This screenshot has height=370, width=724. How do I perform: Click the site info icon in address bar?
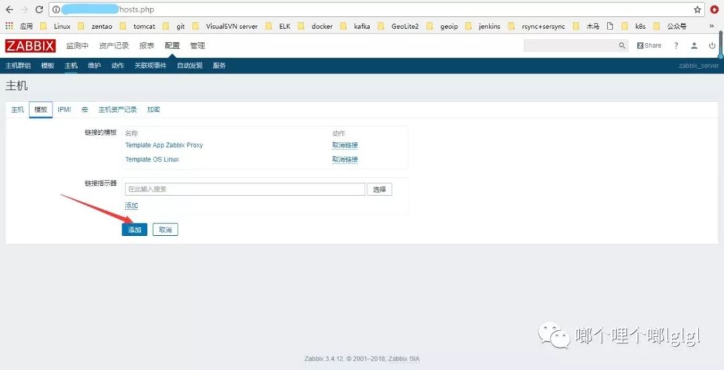click(56, 9)
